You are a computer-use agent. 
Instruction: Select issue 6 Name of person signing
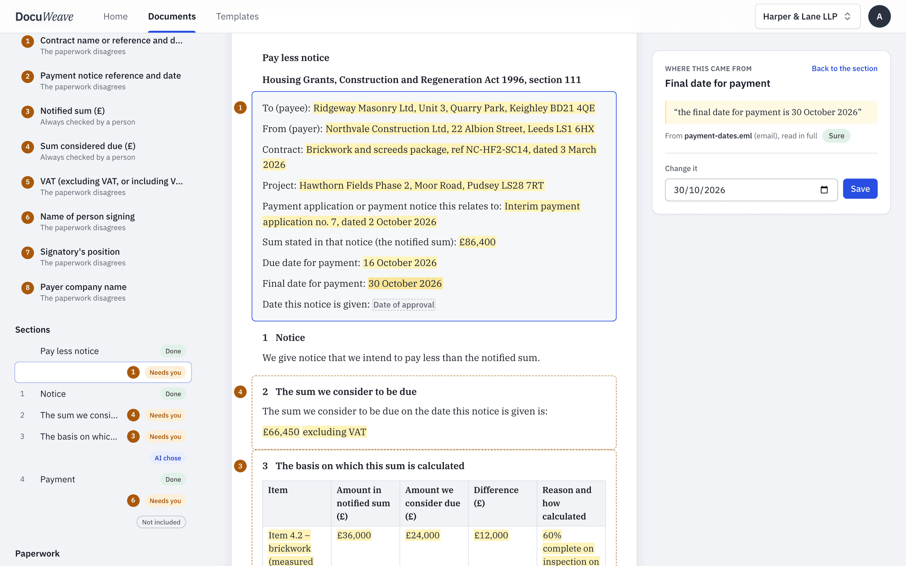(103, 221)
